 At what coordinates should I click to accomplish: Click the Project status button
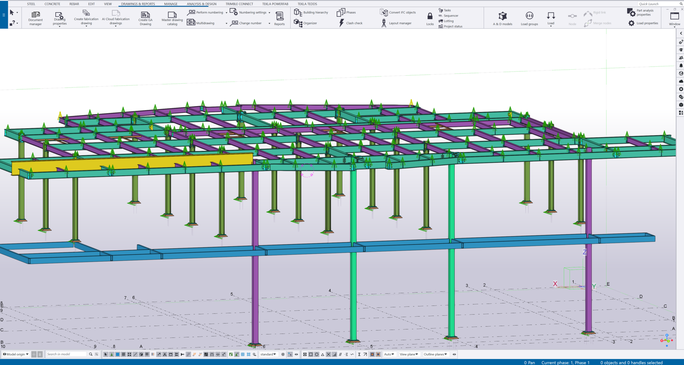[x=451, y=26]
